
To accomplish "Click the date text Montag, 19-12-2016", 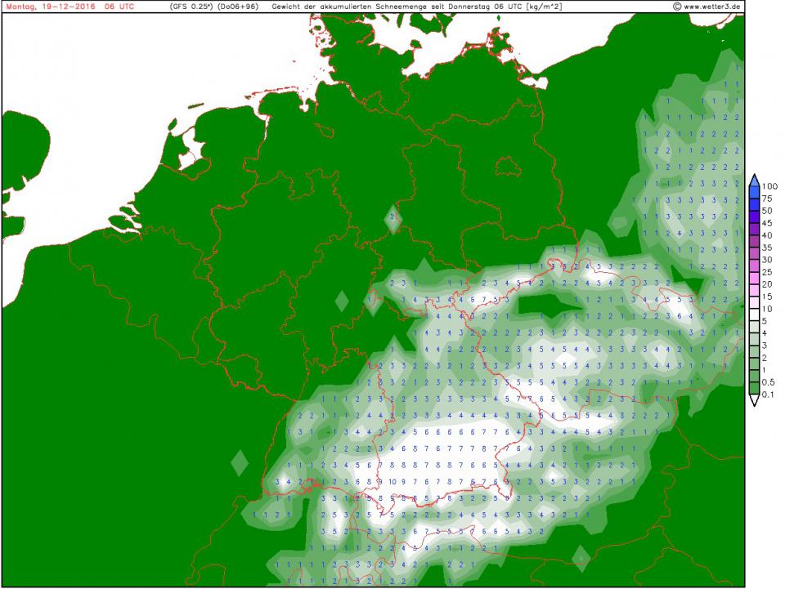I will [47, 7].
